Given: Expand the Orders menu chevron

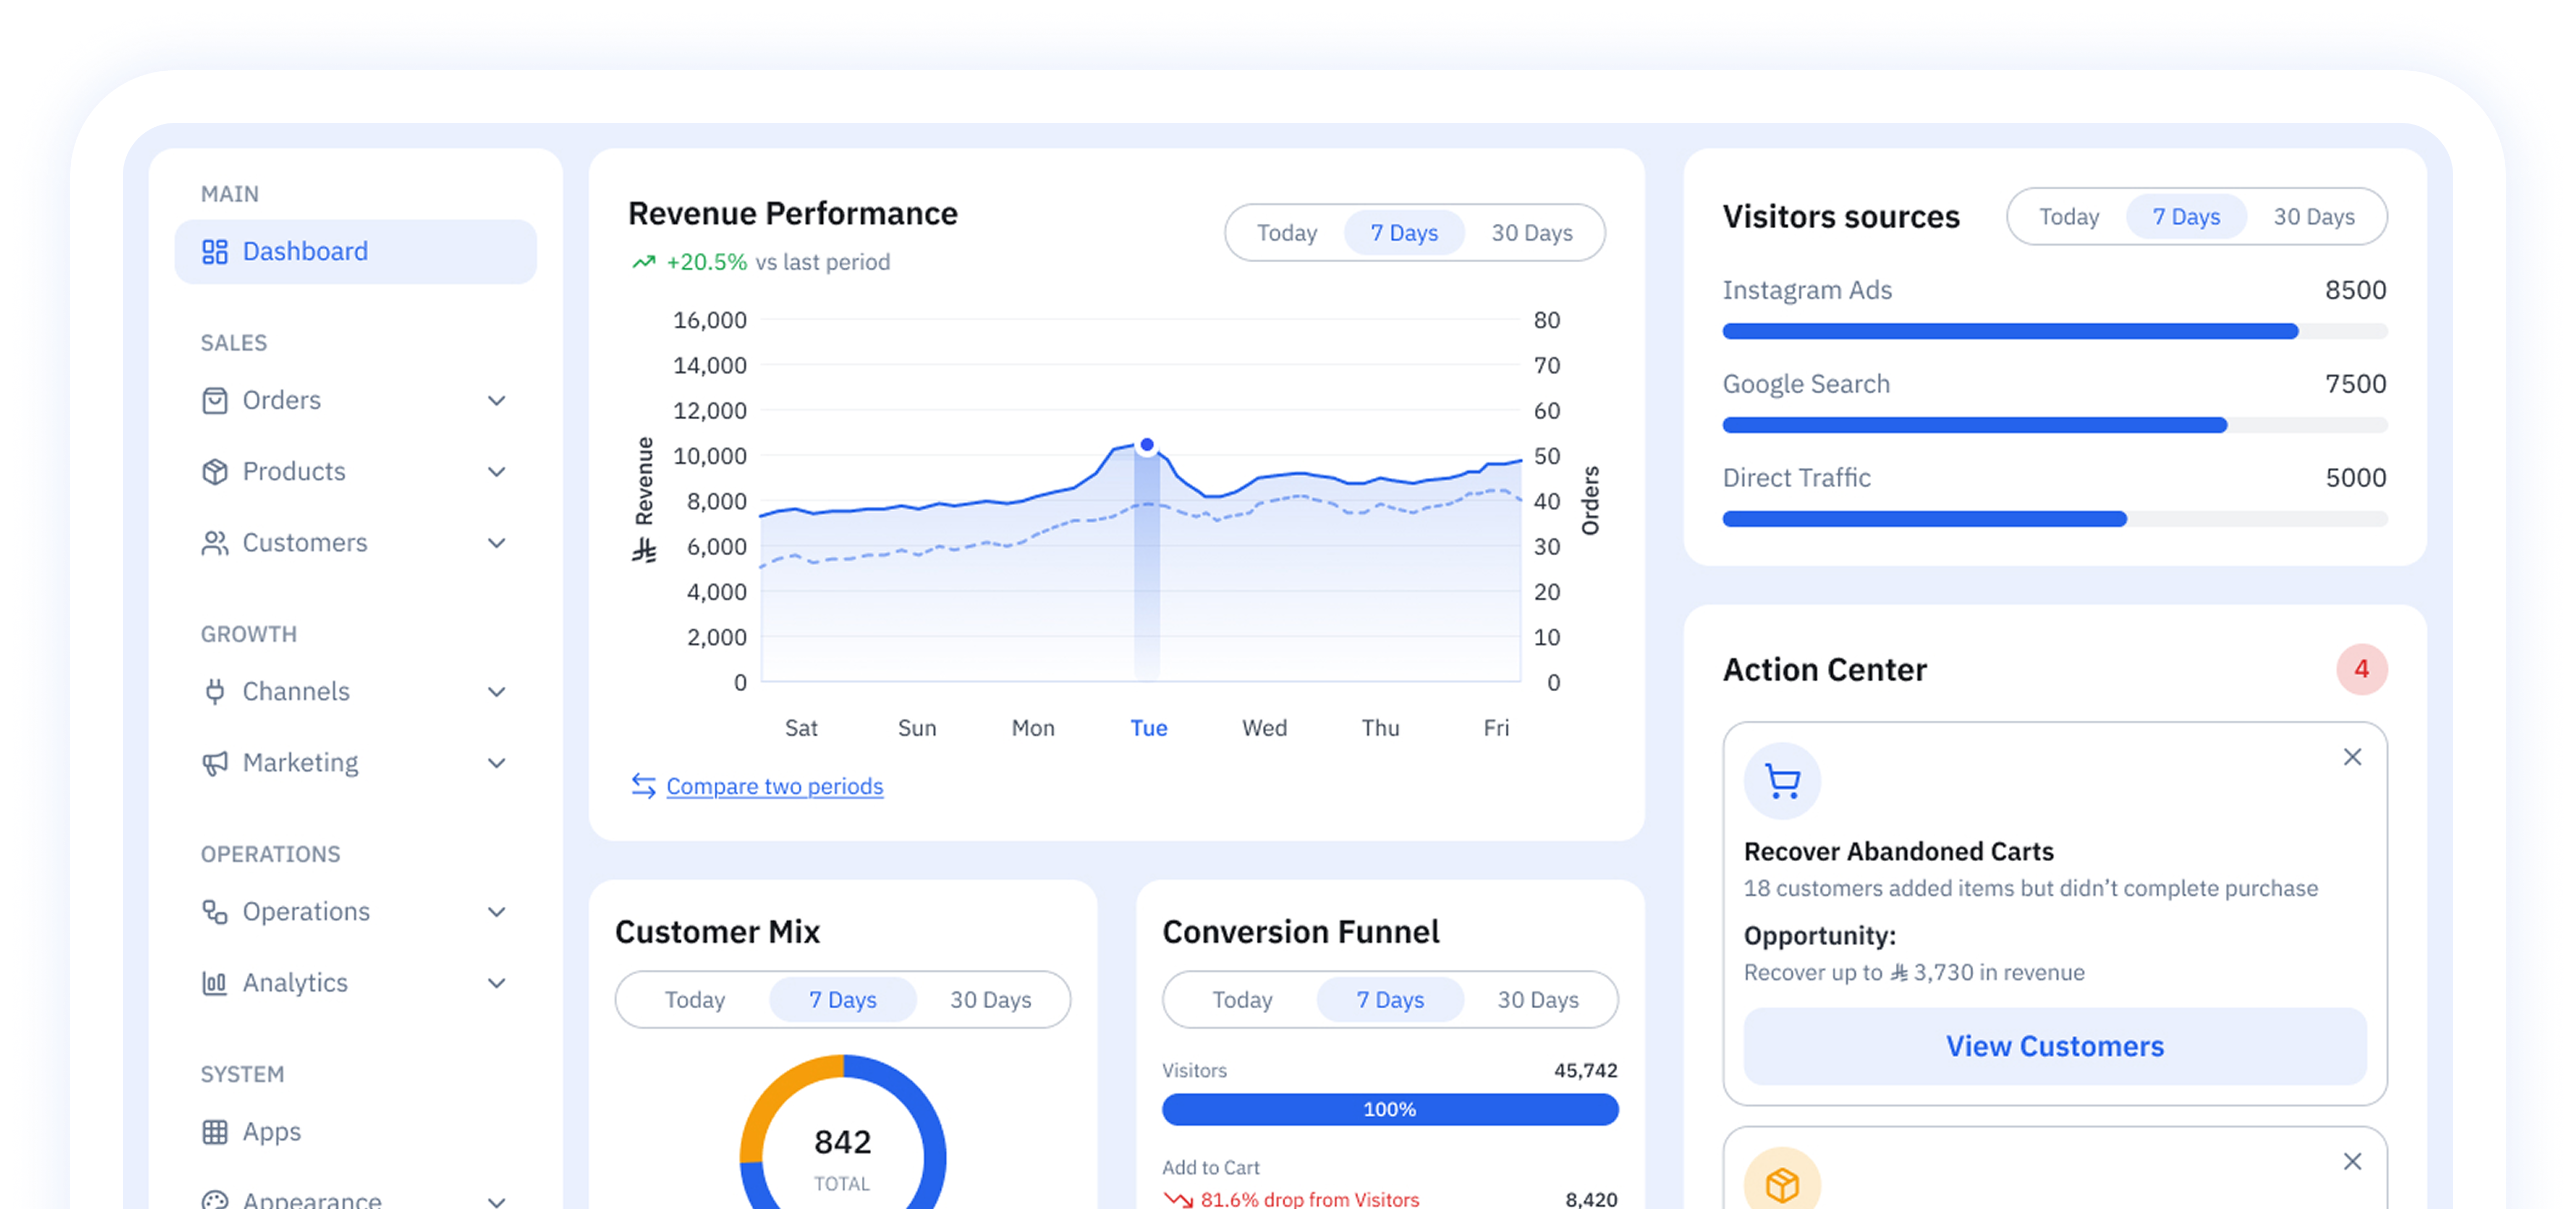Looking at the screenshot, I should point(496,400).
